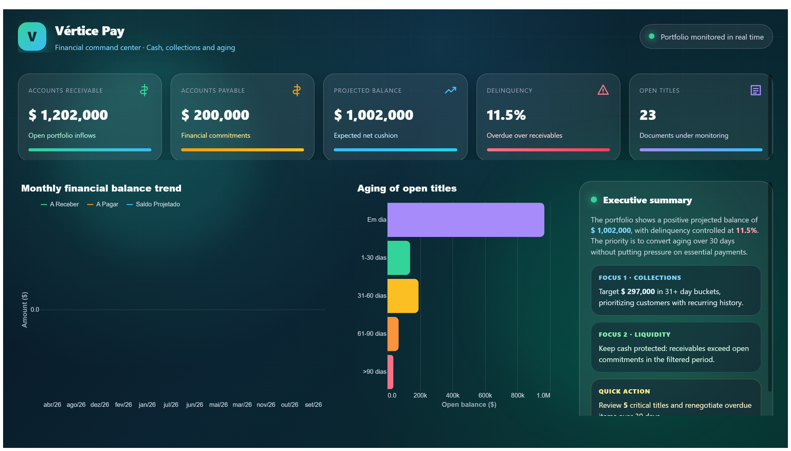Image resolution: width=791 pixels, height=451 pixels.
Task: Click the Open Titles purple progress bar
Action: [701, 150]
